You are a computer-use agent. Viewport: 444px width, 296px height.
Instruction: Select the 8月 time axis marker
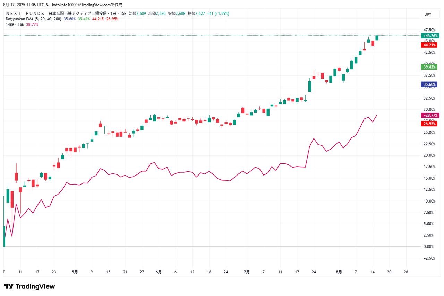click(339, 272)
